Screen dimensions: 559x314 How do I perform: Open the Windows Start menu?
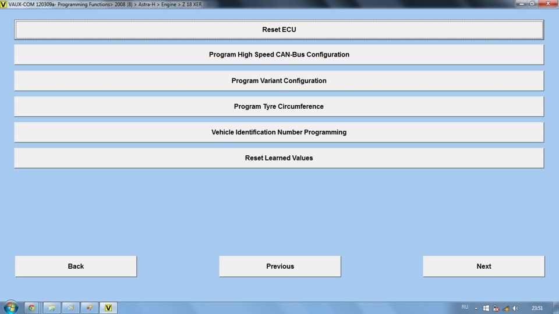pos(10,308)
